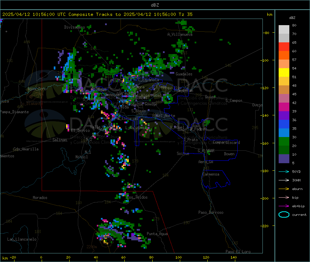This screenshot has height=262, width=310.
Task: Click the asterisk marker near top-left
Action: (x=7, y=32)
